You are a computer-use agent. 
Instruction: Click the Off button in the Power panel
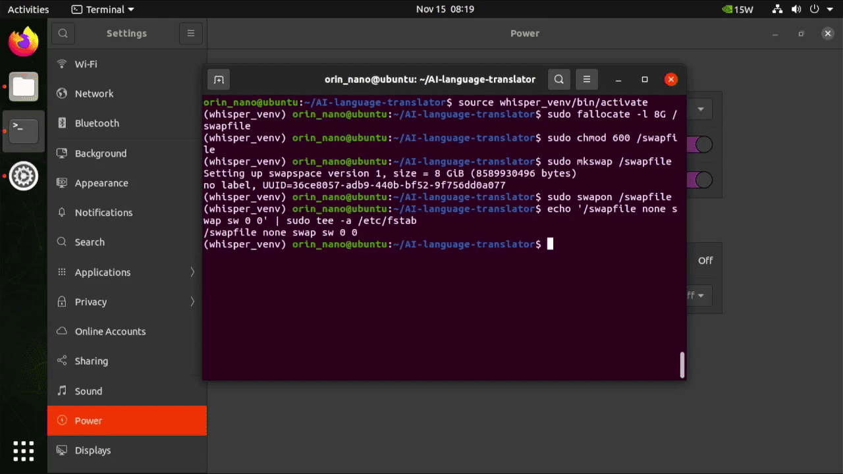click(x=705, y=261)
